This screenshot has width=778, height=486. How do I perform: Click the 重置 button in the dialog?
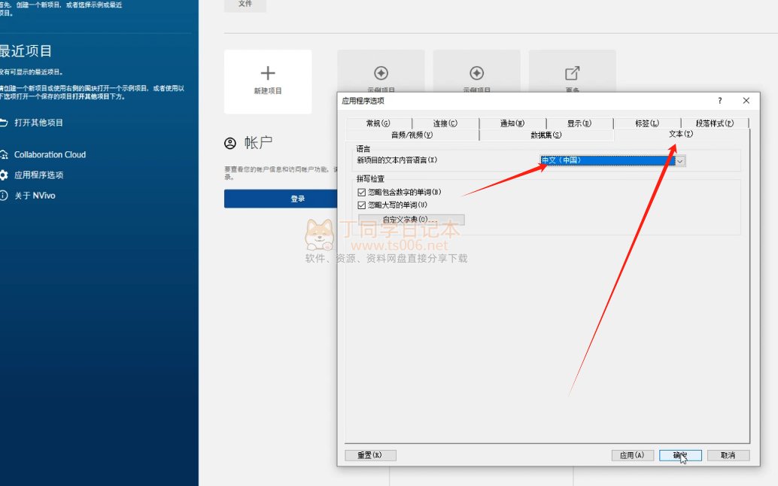point(370,455)
